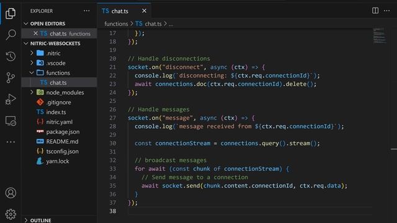Click 'Send message to a connection' comment
Screen dimensions: 397x223
tap(195, 177)
